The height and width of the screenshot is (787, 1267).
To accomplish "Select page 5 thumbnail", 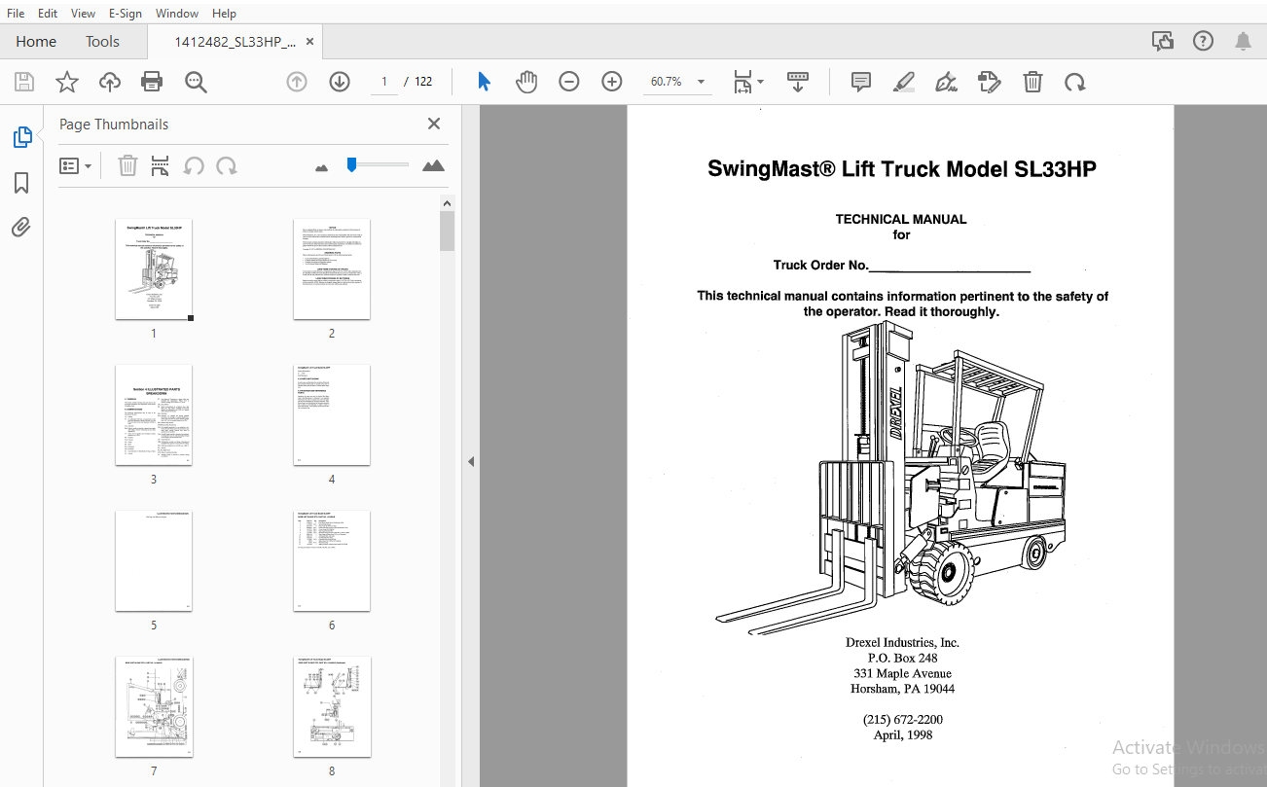I will pyautogui.click(x=154, y=561).
